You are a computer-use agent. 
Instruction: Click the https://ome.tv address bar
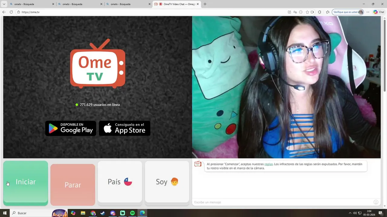(151, 12)
